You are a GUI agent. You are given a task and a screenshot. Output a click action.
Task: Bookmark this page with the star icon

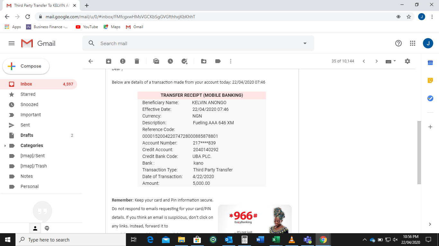[409, 17]
